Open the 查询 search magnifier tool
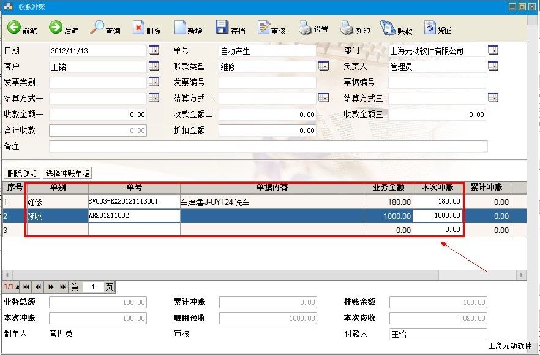Image resolution: width=540 pixels, height=355 pixels. click(x=97, y=28)
